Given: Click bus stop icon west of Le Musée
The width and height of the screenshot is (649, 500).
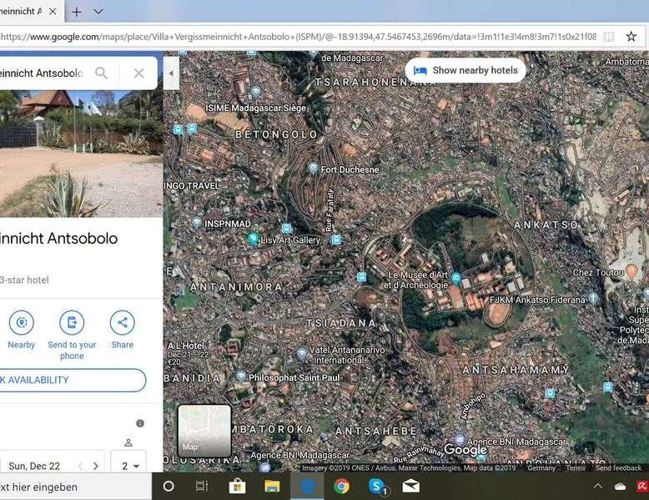Looking at the screenshot, I should [362, 277].
